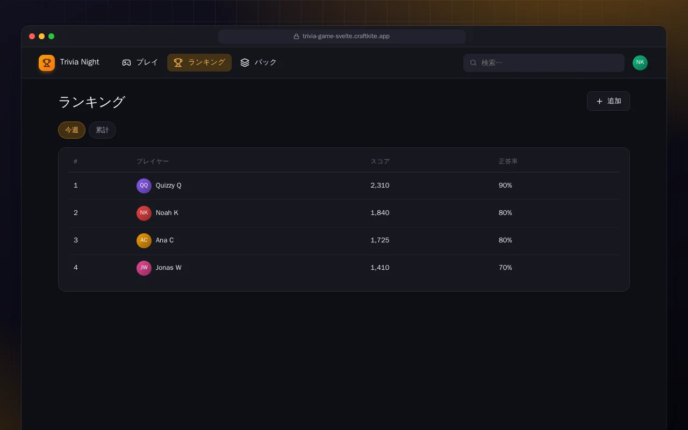
Task: Click the # column header
Action: (x=76, y=162)
